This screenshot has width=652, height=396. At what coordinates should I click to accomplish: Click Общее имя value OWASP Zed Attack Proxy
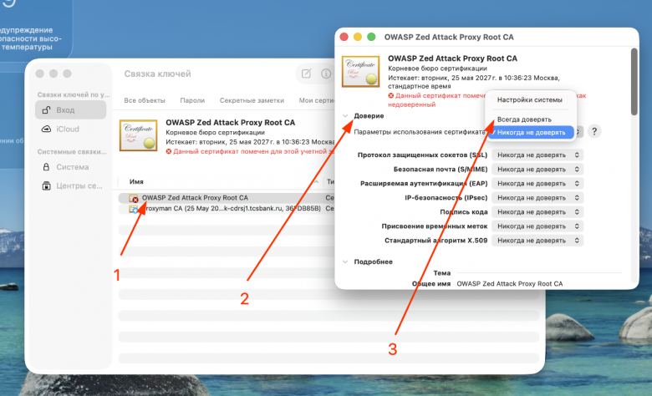click(509, 284)
